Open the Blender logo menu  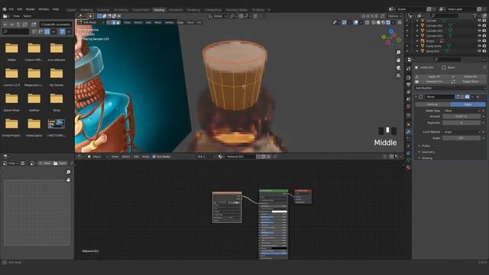point(5,9)
